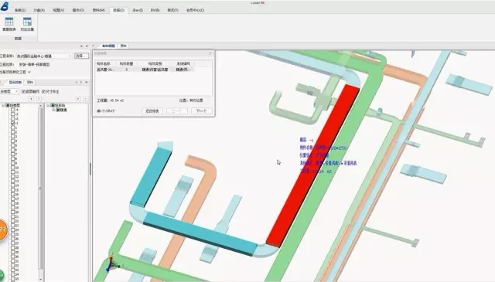Click the left tab-scroll arrow in display control panel
This screenshot has width=495, height=282.
(77, 83)
